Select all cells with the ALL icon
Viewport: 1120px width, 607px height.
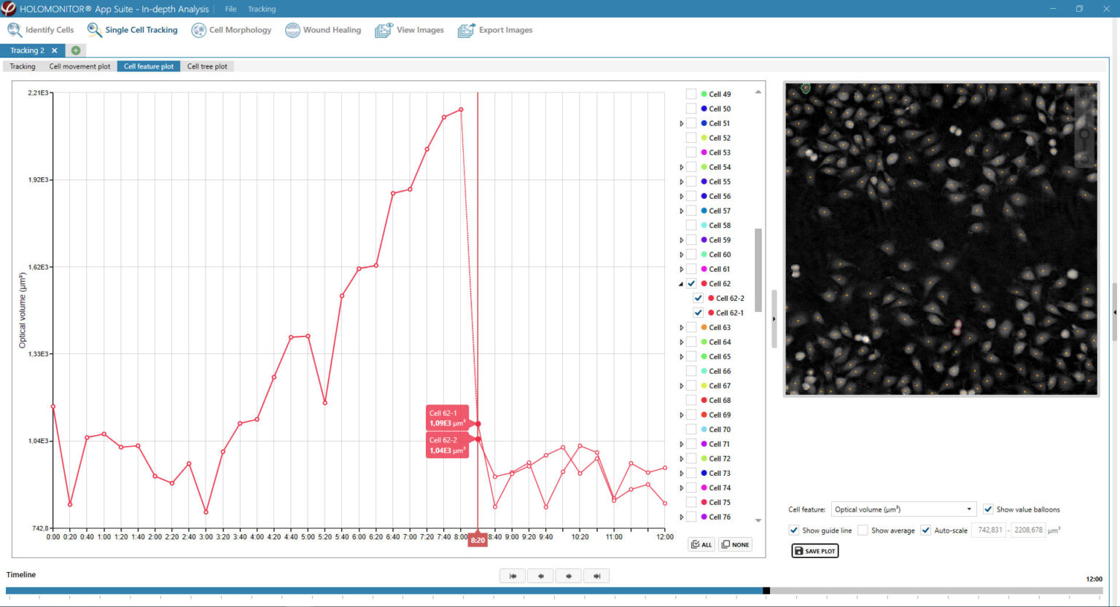(701, 544)
